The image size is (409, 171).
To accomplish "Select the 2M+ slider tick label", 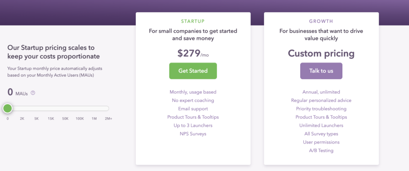I will point(109,118).
